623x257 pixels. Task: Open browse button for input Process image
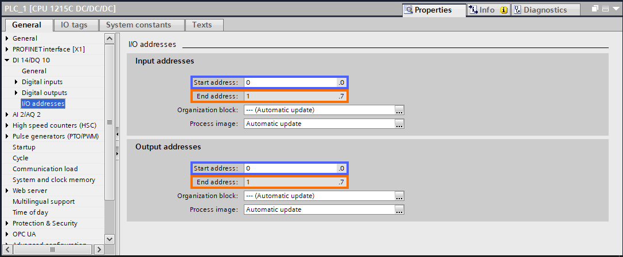tap(399, 124)
